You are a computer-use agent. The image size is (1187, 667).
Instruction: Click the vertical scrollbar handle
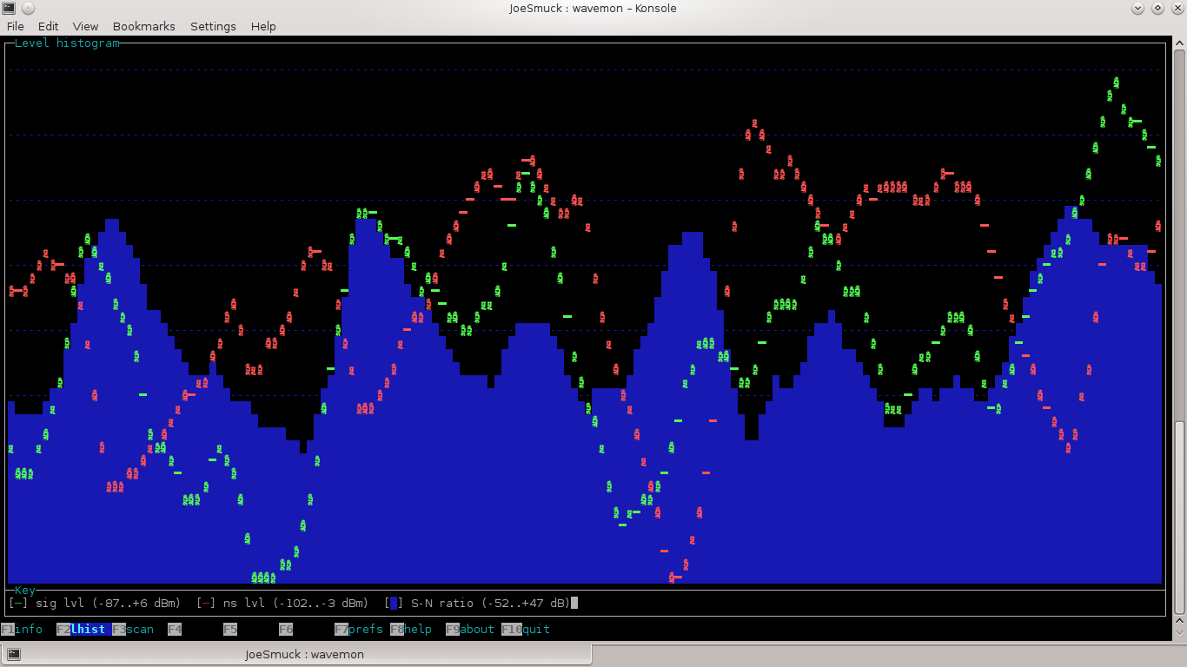coord(1179,517)
